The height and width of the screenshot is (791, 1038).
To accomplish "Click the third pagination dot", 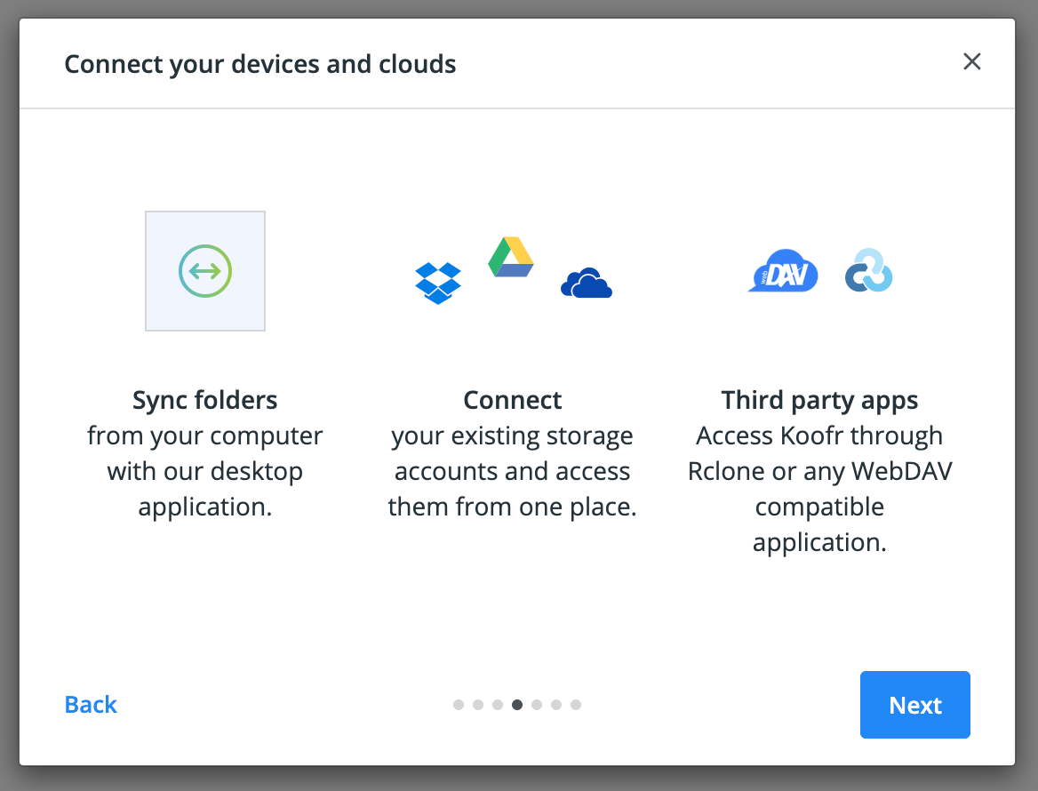I will click(x=498, y=705).
